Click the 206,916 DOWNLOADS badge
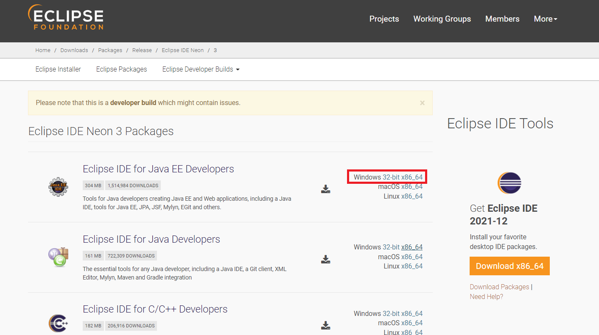This screenshot has width=599, height=335. pyautogui.click(x=131, y=326)
